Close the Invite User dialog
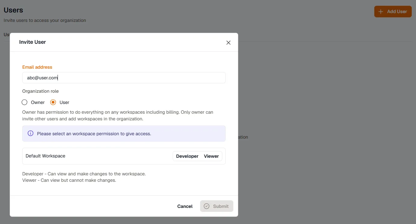416x224 pixels. coord(228,43)
